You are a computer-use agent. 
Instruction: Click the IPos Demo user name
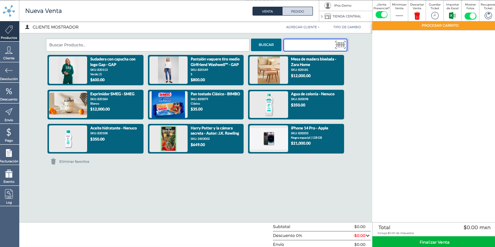(343, 6)
